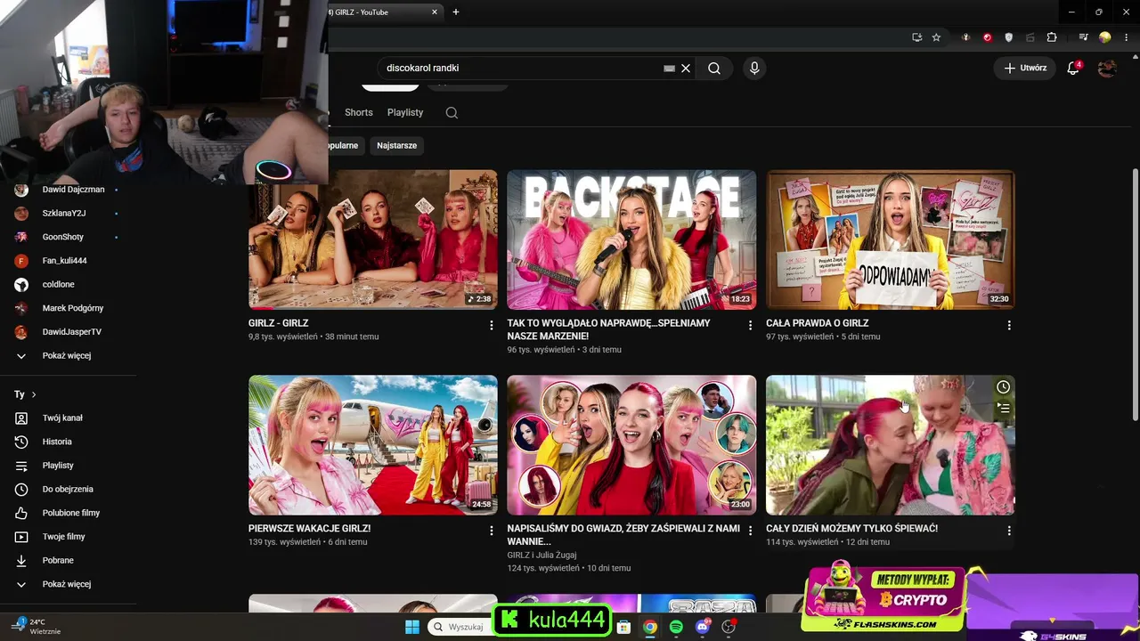The image size is (1140, 641).
Task: Click the magnifier search button
Action: pos(714,68)
